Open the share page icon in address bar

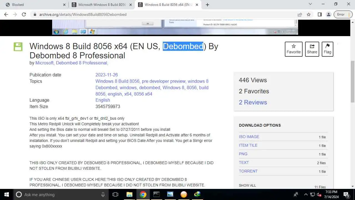point(300,14)
